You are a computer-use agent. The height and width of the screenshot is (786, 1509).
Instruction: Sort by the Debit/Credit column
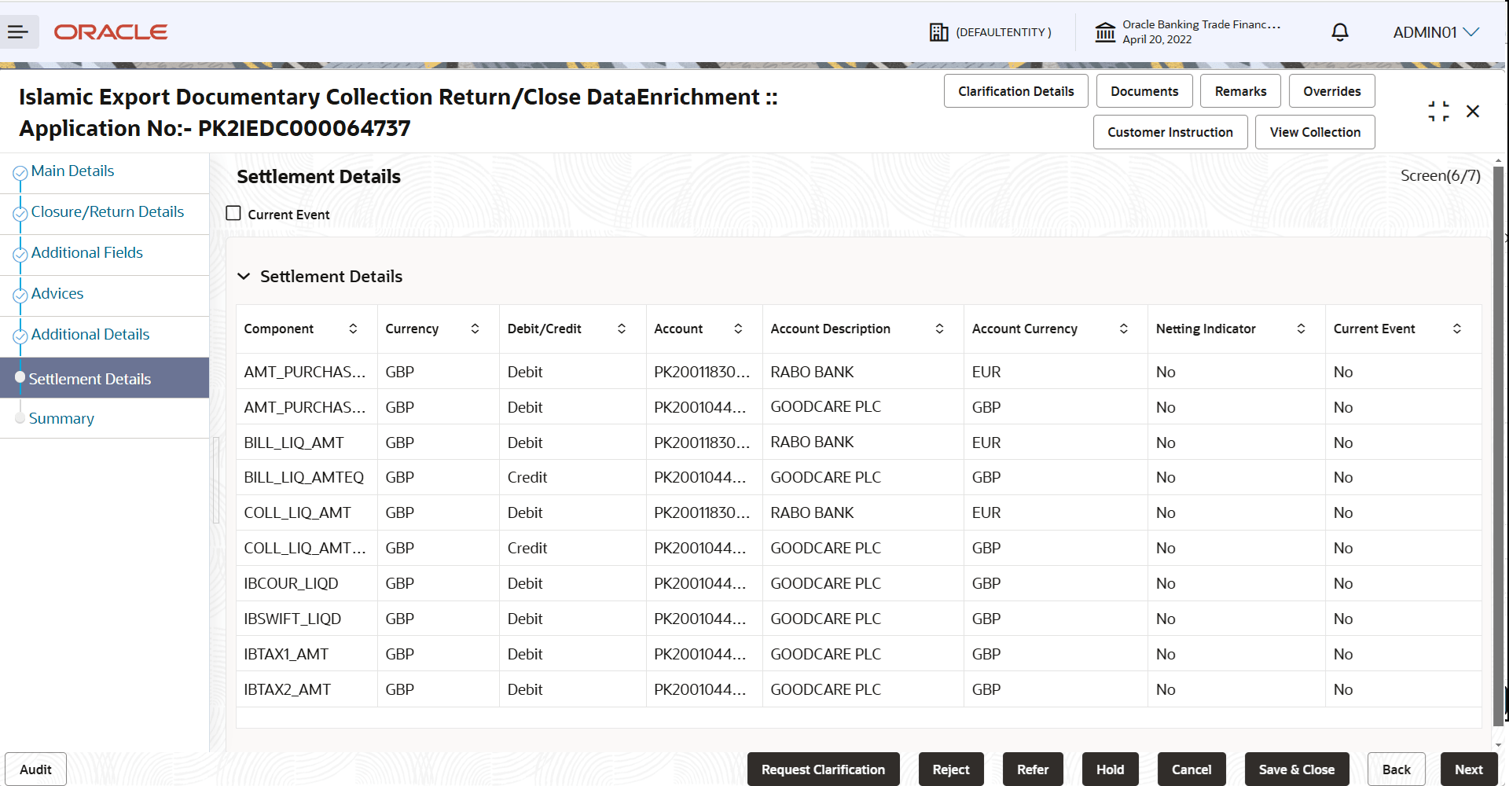(622, 329)
